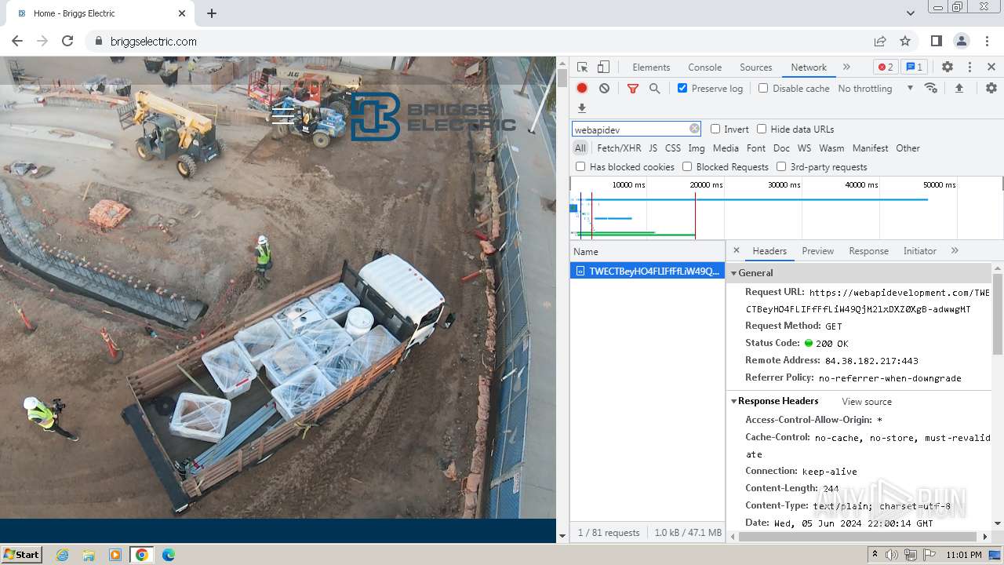Enable Disable cache checkbox

point(763,88)
